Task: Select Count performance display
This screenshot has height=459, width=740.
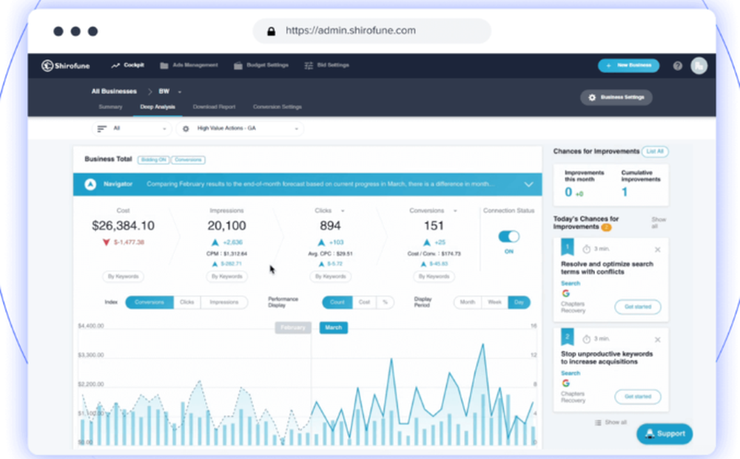Action: point(337,302)
